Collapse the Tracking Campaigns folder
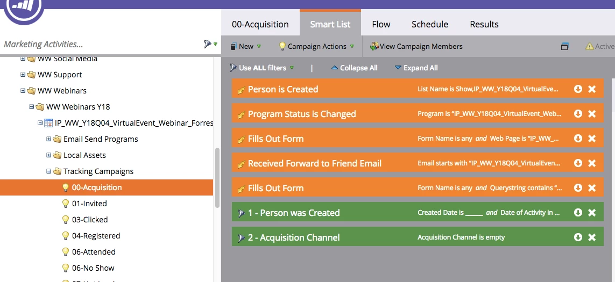This screenshot has width=615, height=282. [48, 171]
